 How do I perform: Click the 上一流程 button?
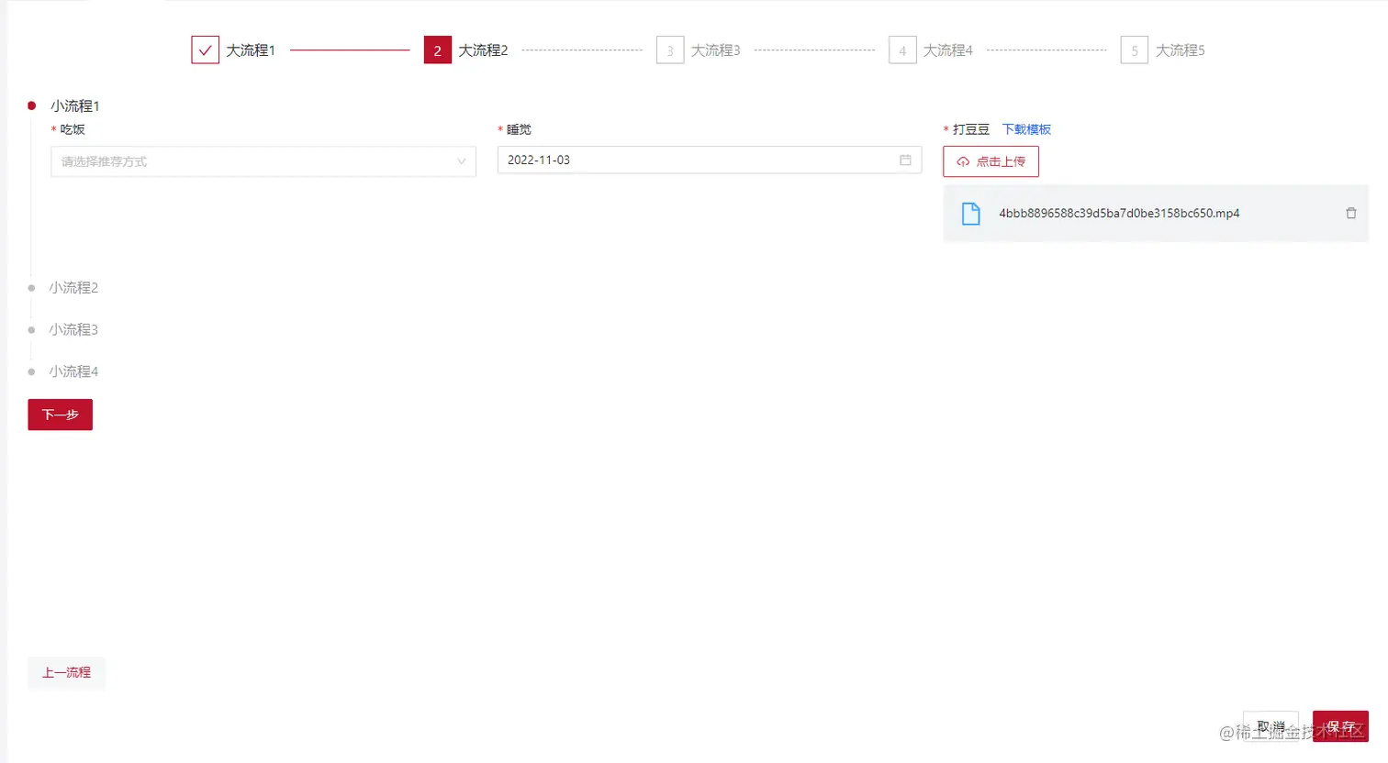[66, 672]
